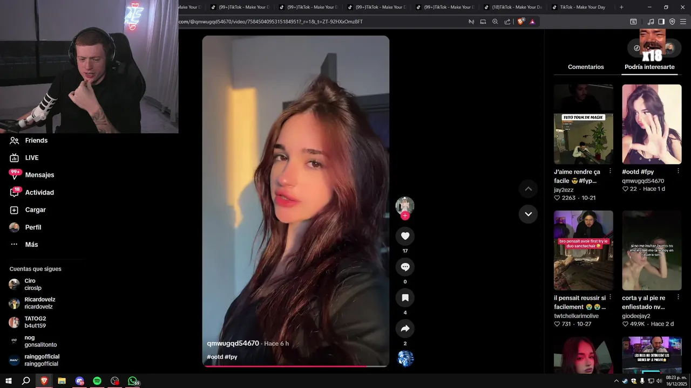Bookmark the video with the save icon

(405, 297)
